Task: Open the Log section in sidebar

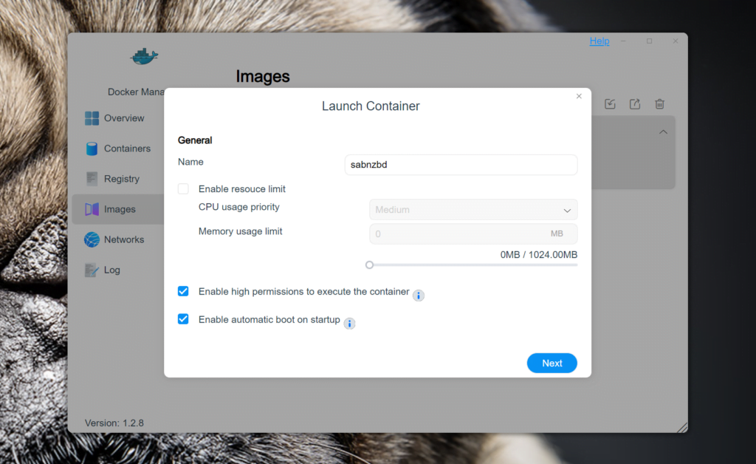Action: 111,270
